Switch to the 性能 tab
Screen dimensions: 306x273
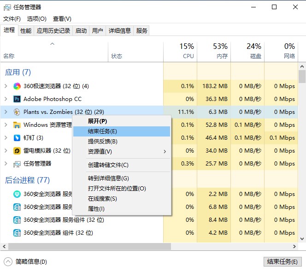(26, 30)
